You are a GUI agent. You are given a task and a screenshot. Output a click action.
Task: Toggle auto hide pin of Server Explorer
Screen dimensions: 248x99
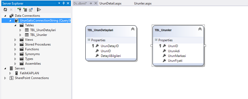63,3
